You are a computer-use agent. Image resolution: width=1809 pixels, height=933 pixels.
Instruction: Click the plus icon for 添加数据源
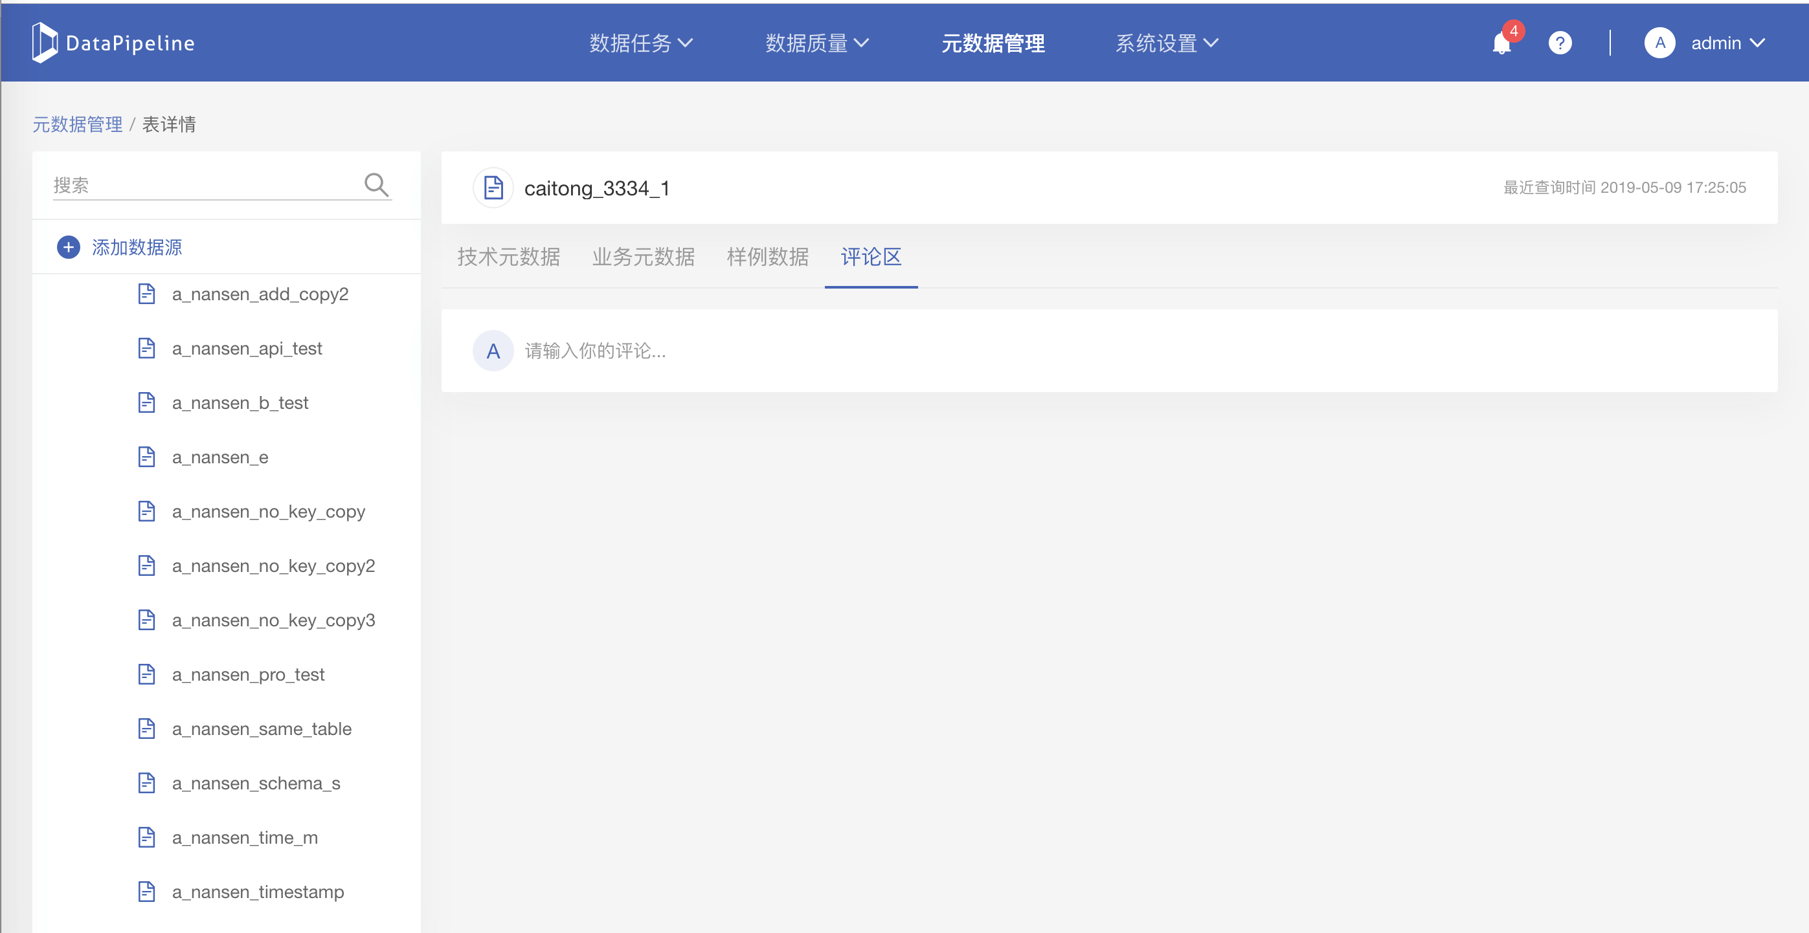click(x=68, y=247)
